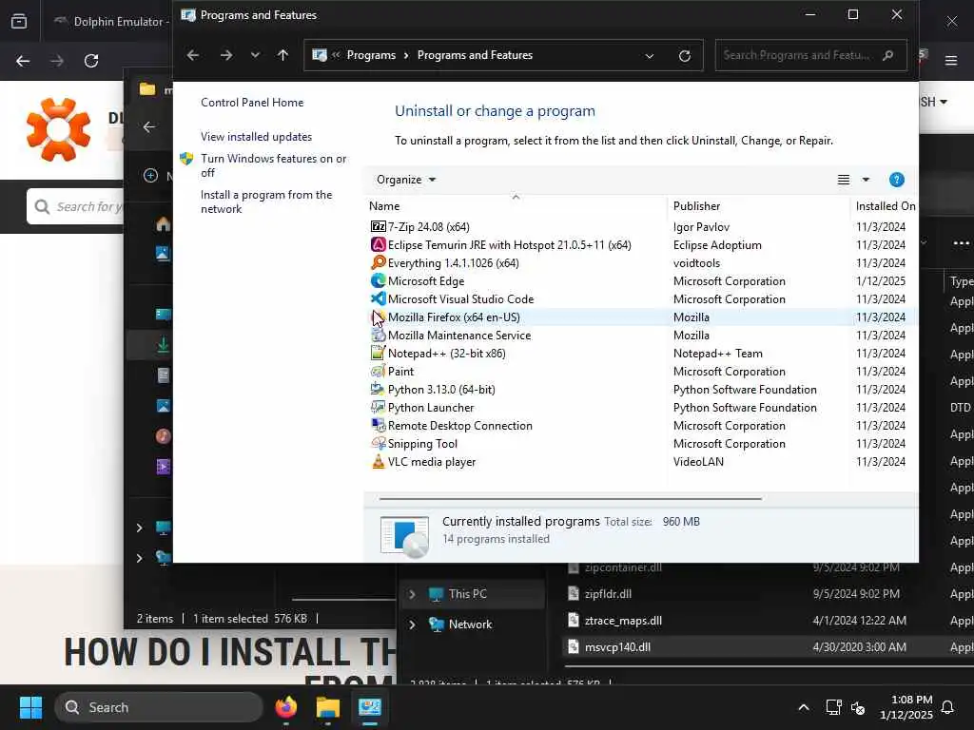Reload the page in Firefox browser
Viewport: 974px width, 730px height.
tap(91, 61)
